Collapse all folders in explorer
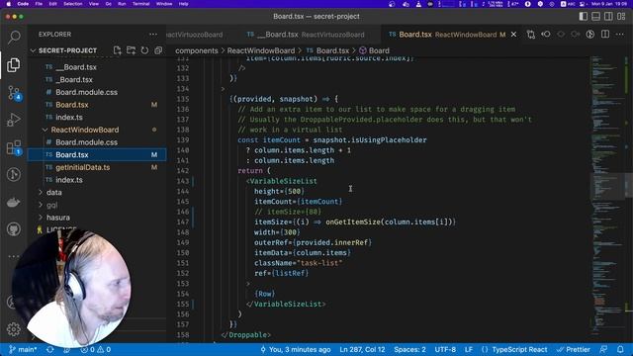This screenshot has width=633, height=356. [x=158, y=50]
